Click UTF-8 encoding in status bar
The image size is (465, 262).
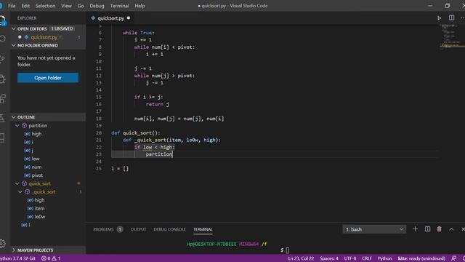point(350,258)
